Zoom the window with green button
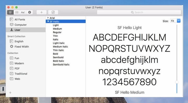The width and height of the screenshot is (188, 103). click(16, 7)
